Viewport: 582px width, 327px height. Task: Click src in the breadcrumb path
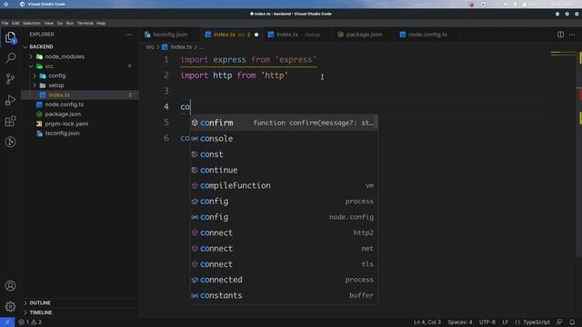coord(150,47)
